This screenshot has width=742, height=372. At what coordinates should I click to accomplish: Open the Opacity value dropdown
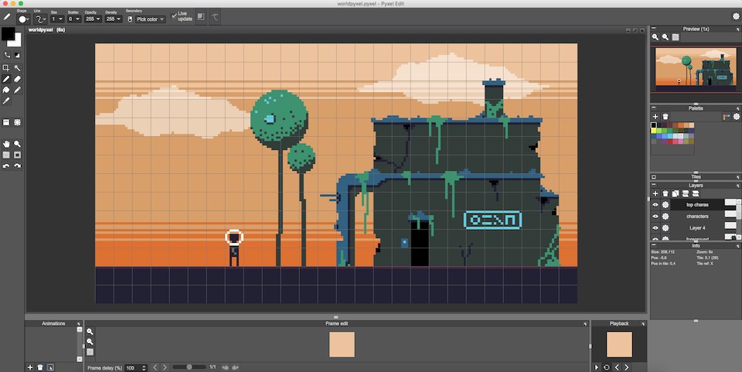point(93,19)
